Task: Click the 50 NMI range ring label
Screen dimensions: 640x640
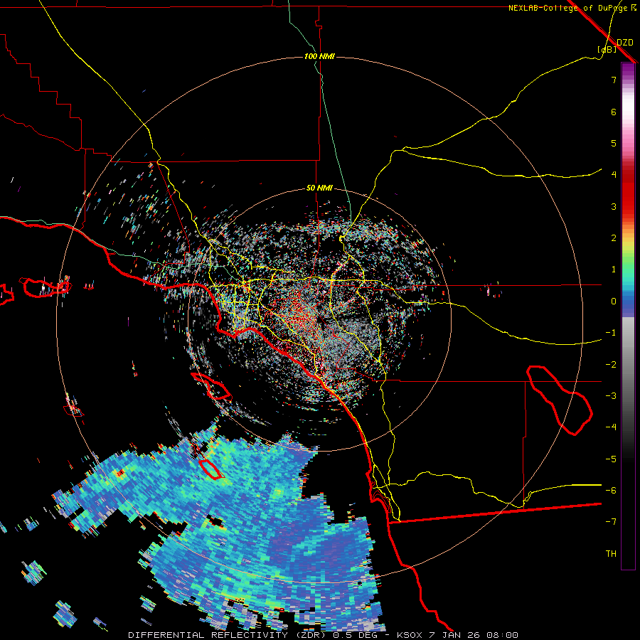Action: [319, 188]
